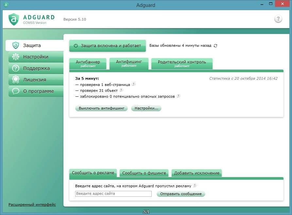Click the gear icon next to Настройки

[16, 57]
